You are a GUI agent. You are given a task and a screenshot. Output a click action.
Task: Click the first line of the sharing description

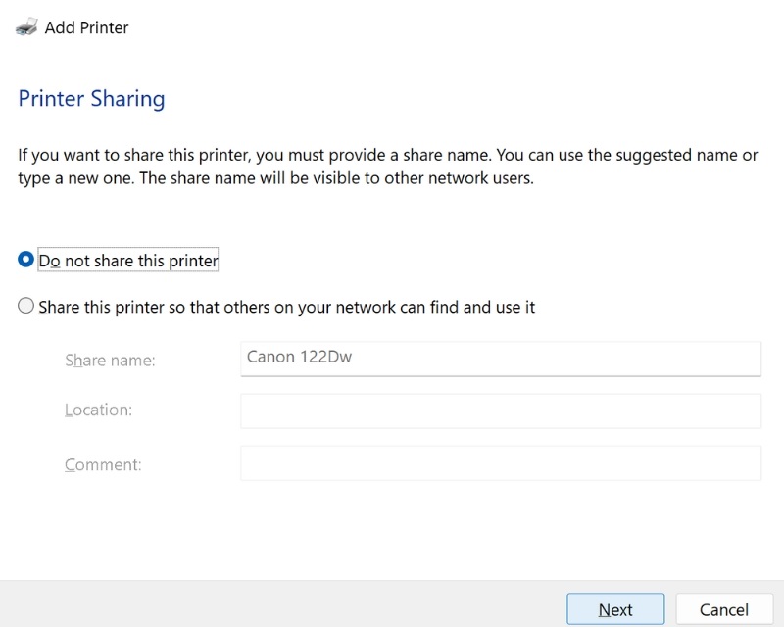(x=388, y=155)
